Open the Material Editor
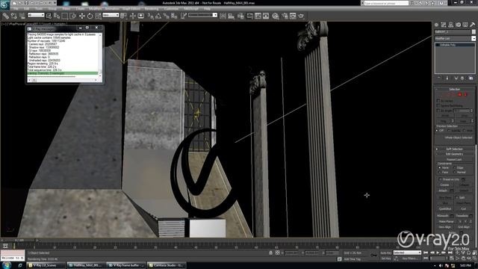 [x=276, y=16]
